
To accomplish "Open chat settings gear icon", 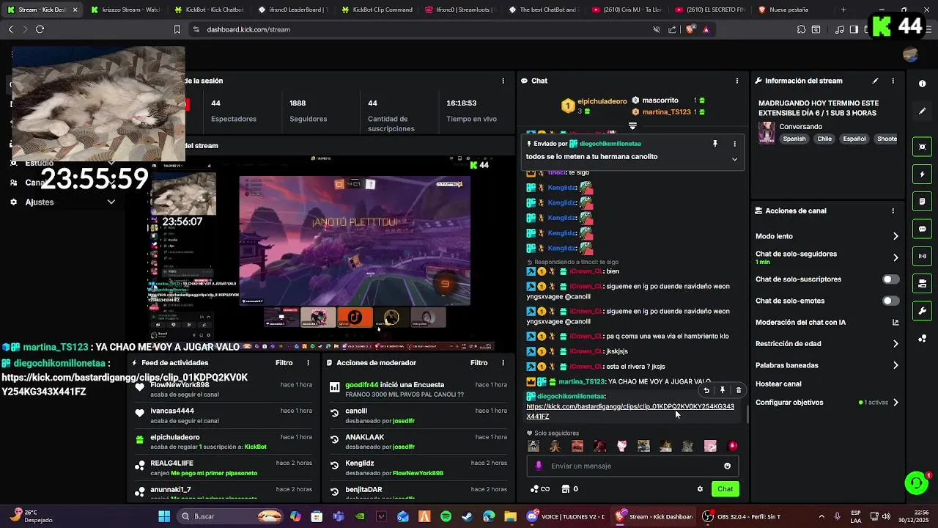I will click(x=700, y=489).
